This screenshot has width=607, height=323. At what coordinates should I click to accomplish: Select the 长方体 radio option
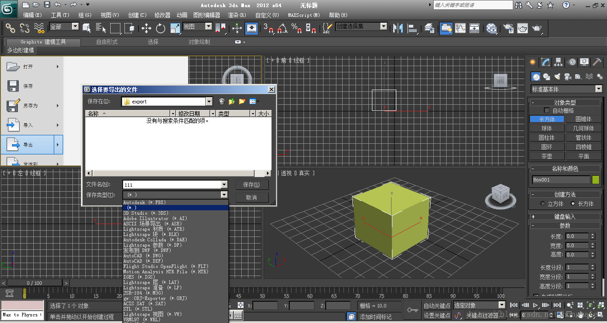click(573, 204)
